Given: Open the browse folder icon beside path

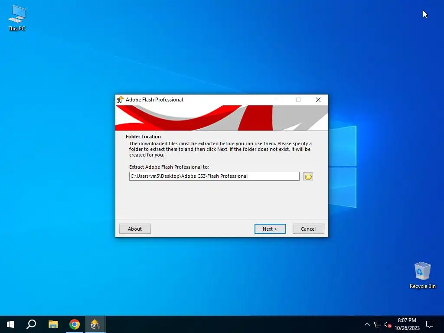Looking at the screenshot, I should (x=308, y=176).
